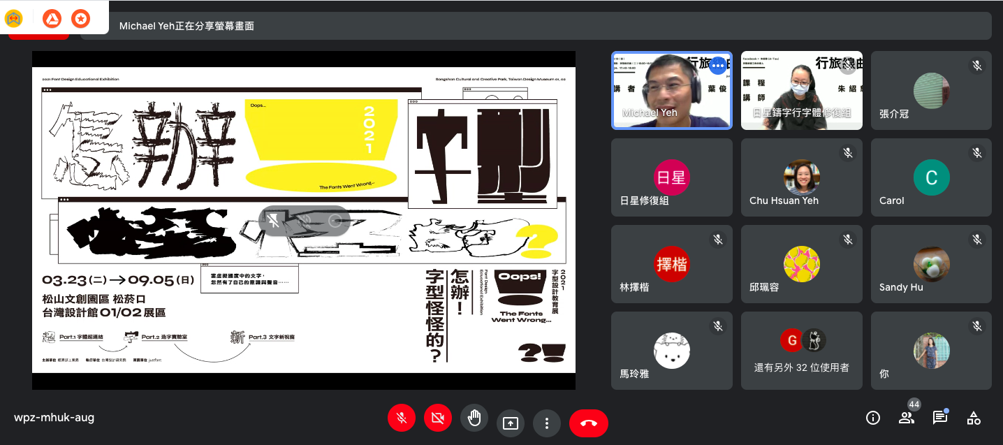
Task: Click the blue dots indicator on Michael Yeh's tile
Action: 717,66
